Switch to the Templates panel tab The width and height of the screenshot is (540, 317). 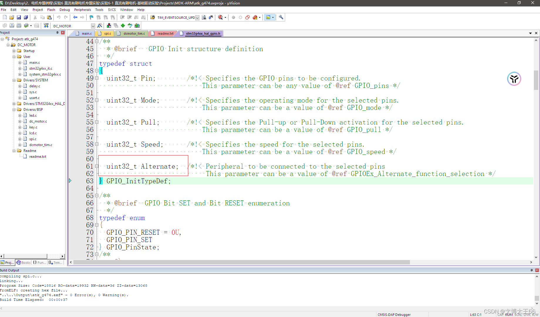[x=55, y=262]
